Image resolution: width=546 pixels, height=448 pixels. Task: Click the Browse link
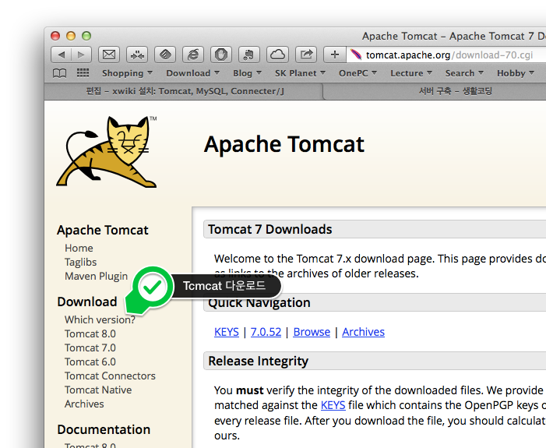click(312, 332)
